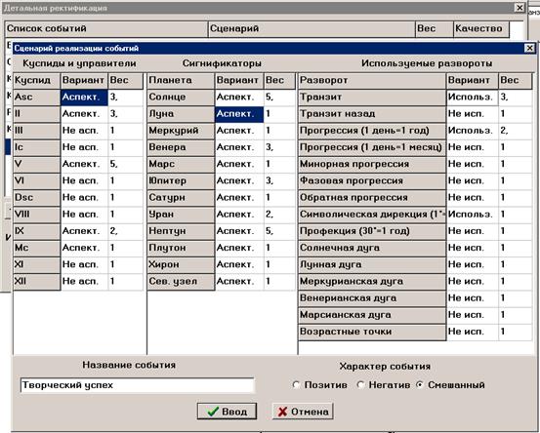Select the Марсианская дуга row

pyautogui.click(x=372, y=315)
